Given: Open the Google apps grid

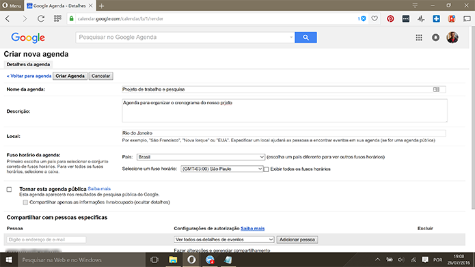Looking at the screenshot, I should [x=419, y=38].
